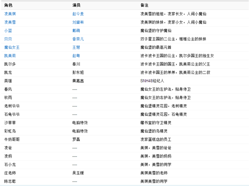249x186 pixels.
Task: Open the 魔仙女王 role link
Action: tap(12, 47)
